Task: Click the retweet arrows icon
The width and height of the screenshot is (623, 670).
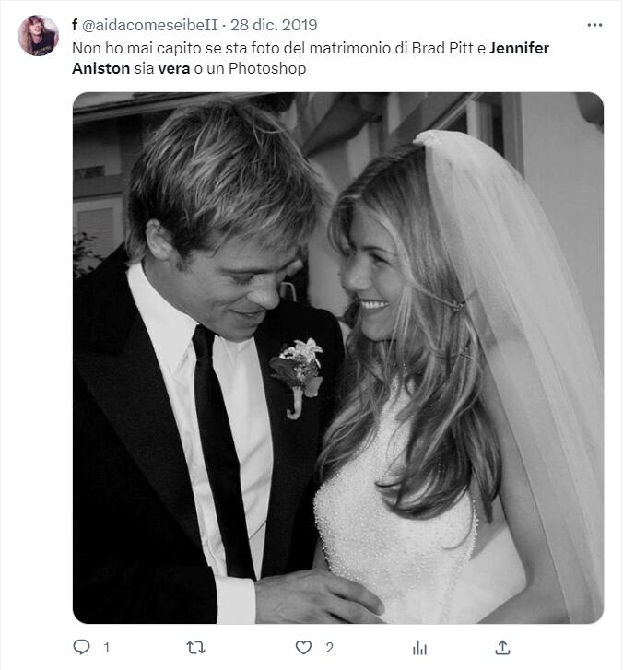Action: (x=195, y=648)
